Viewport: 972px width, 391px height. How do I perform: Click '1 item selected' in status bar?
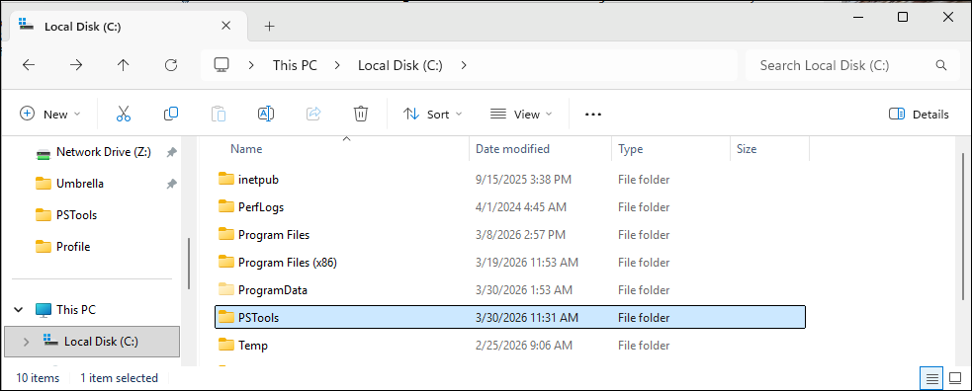click(119, 378)
